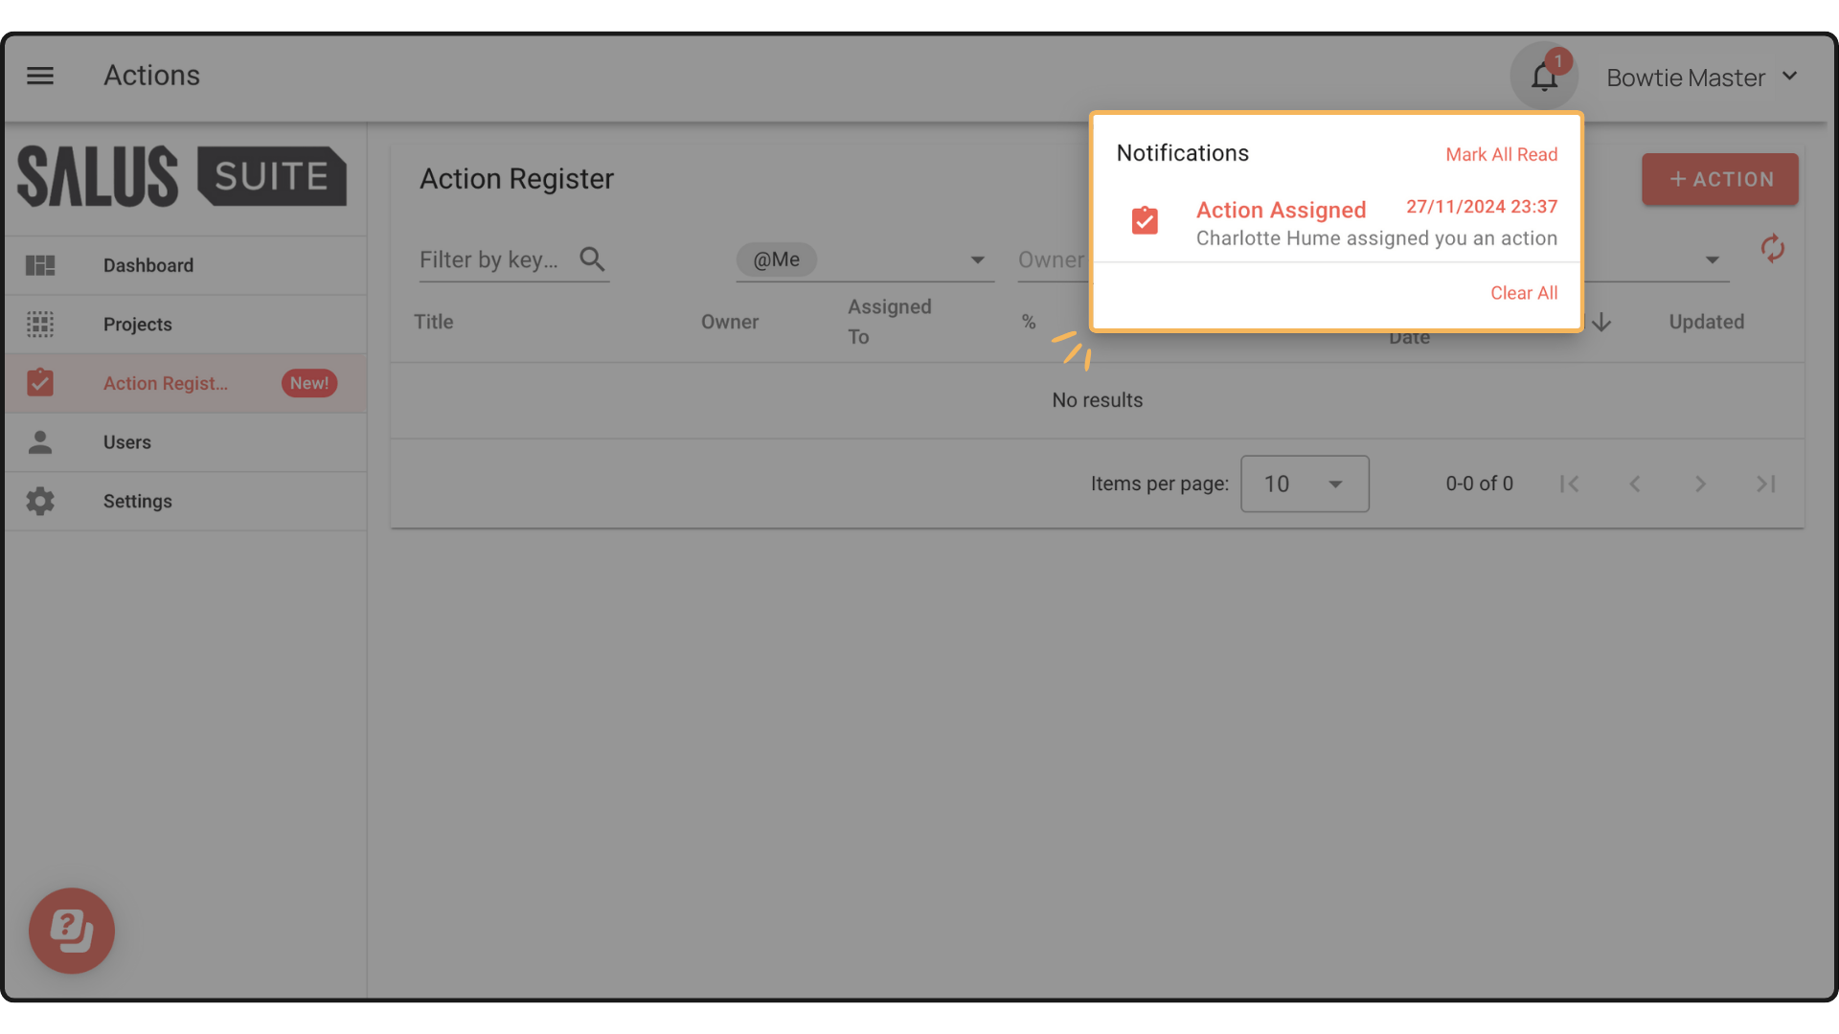Screen dimensions: 1839x1034
Task: Select the Dashboard sidebar icon
Action: tap(40, 265)
